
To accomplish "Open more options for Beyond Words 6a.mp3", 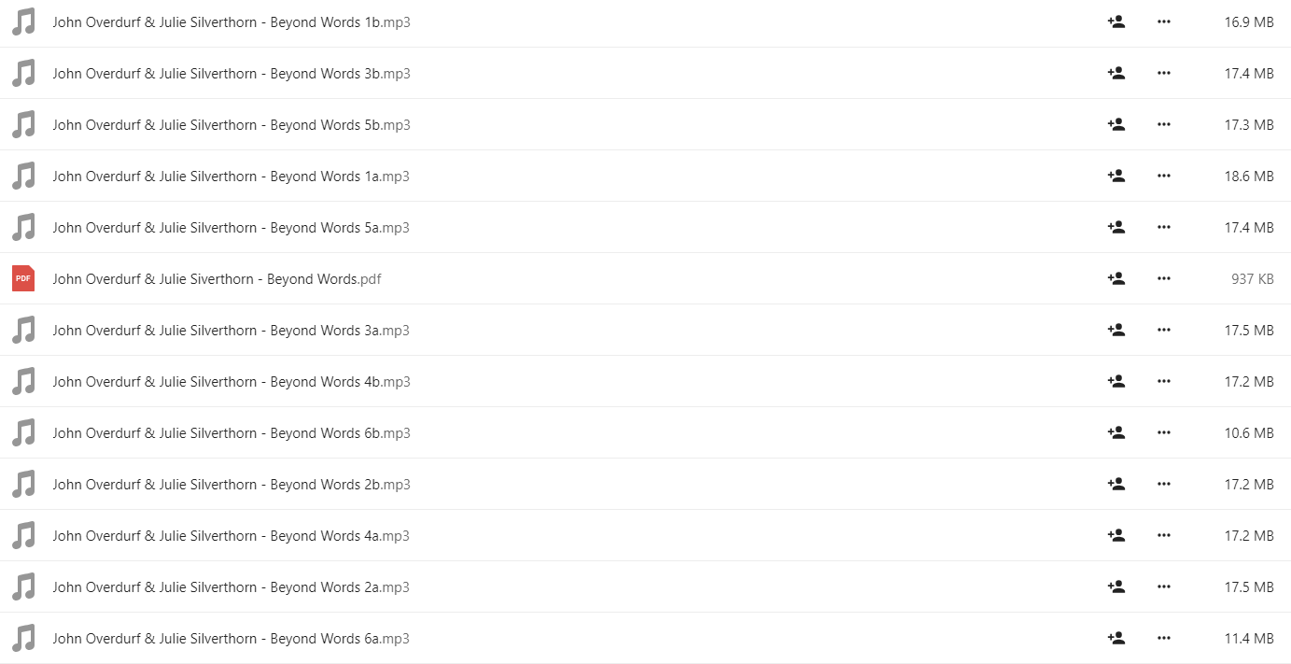I will click(x=1163, y=638).
